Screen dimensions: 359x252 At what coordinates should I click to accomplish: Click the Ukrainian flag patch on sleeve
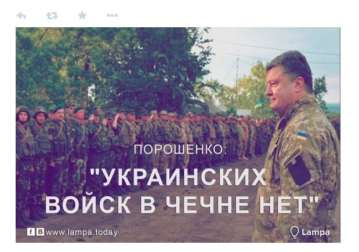[x=302, y=136]
